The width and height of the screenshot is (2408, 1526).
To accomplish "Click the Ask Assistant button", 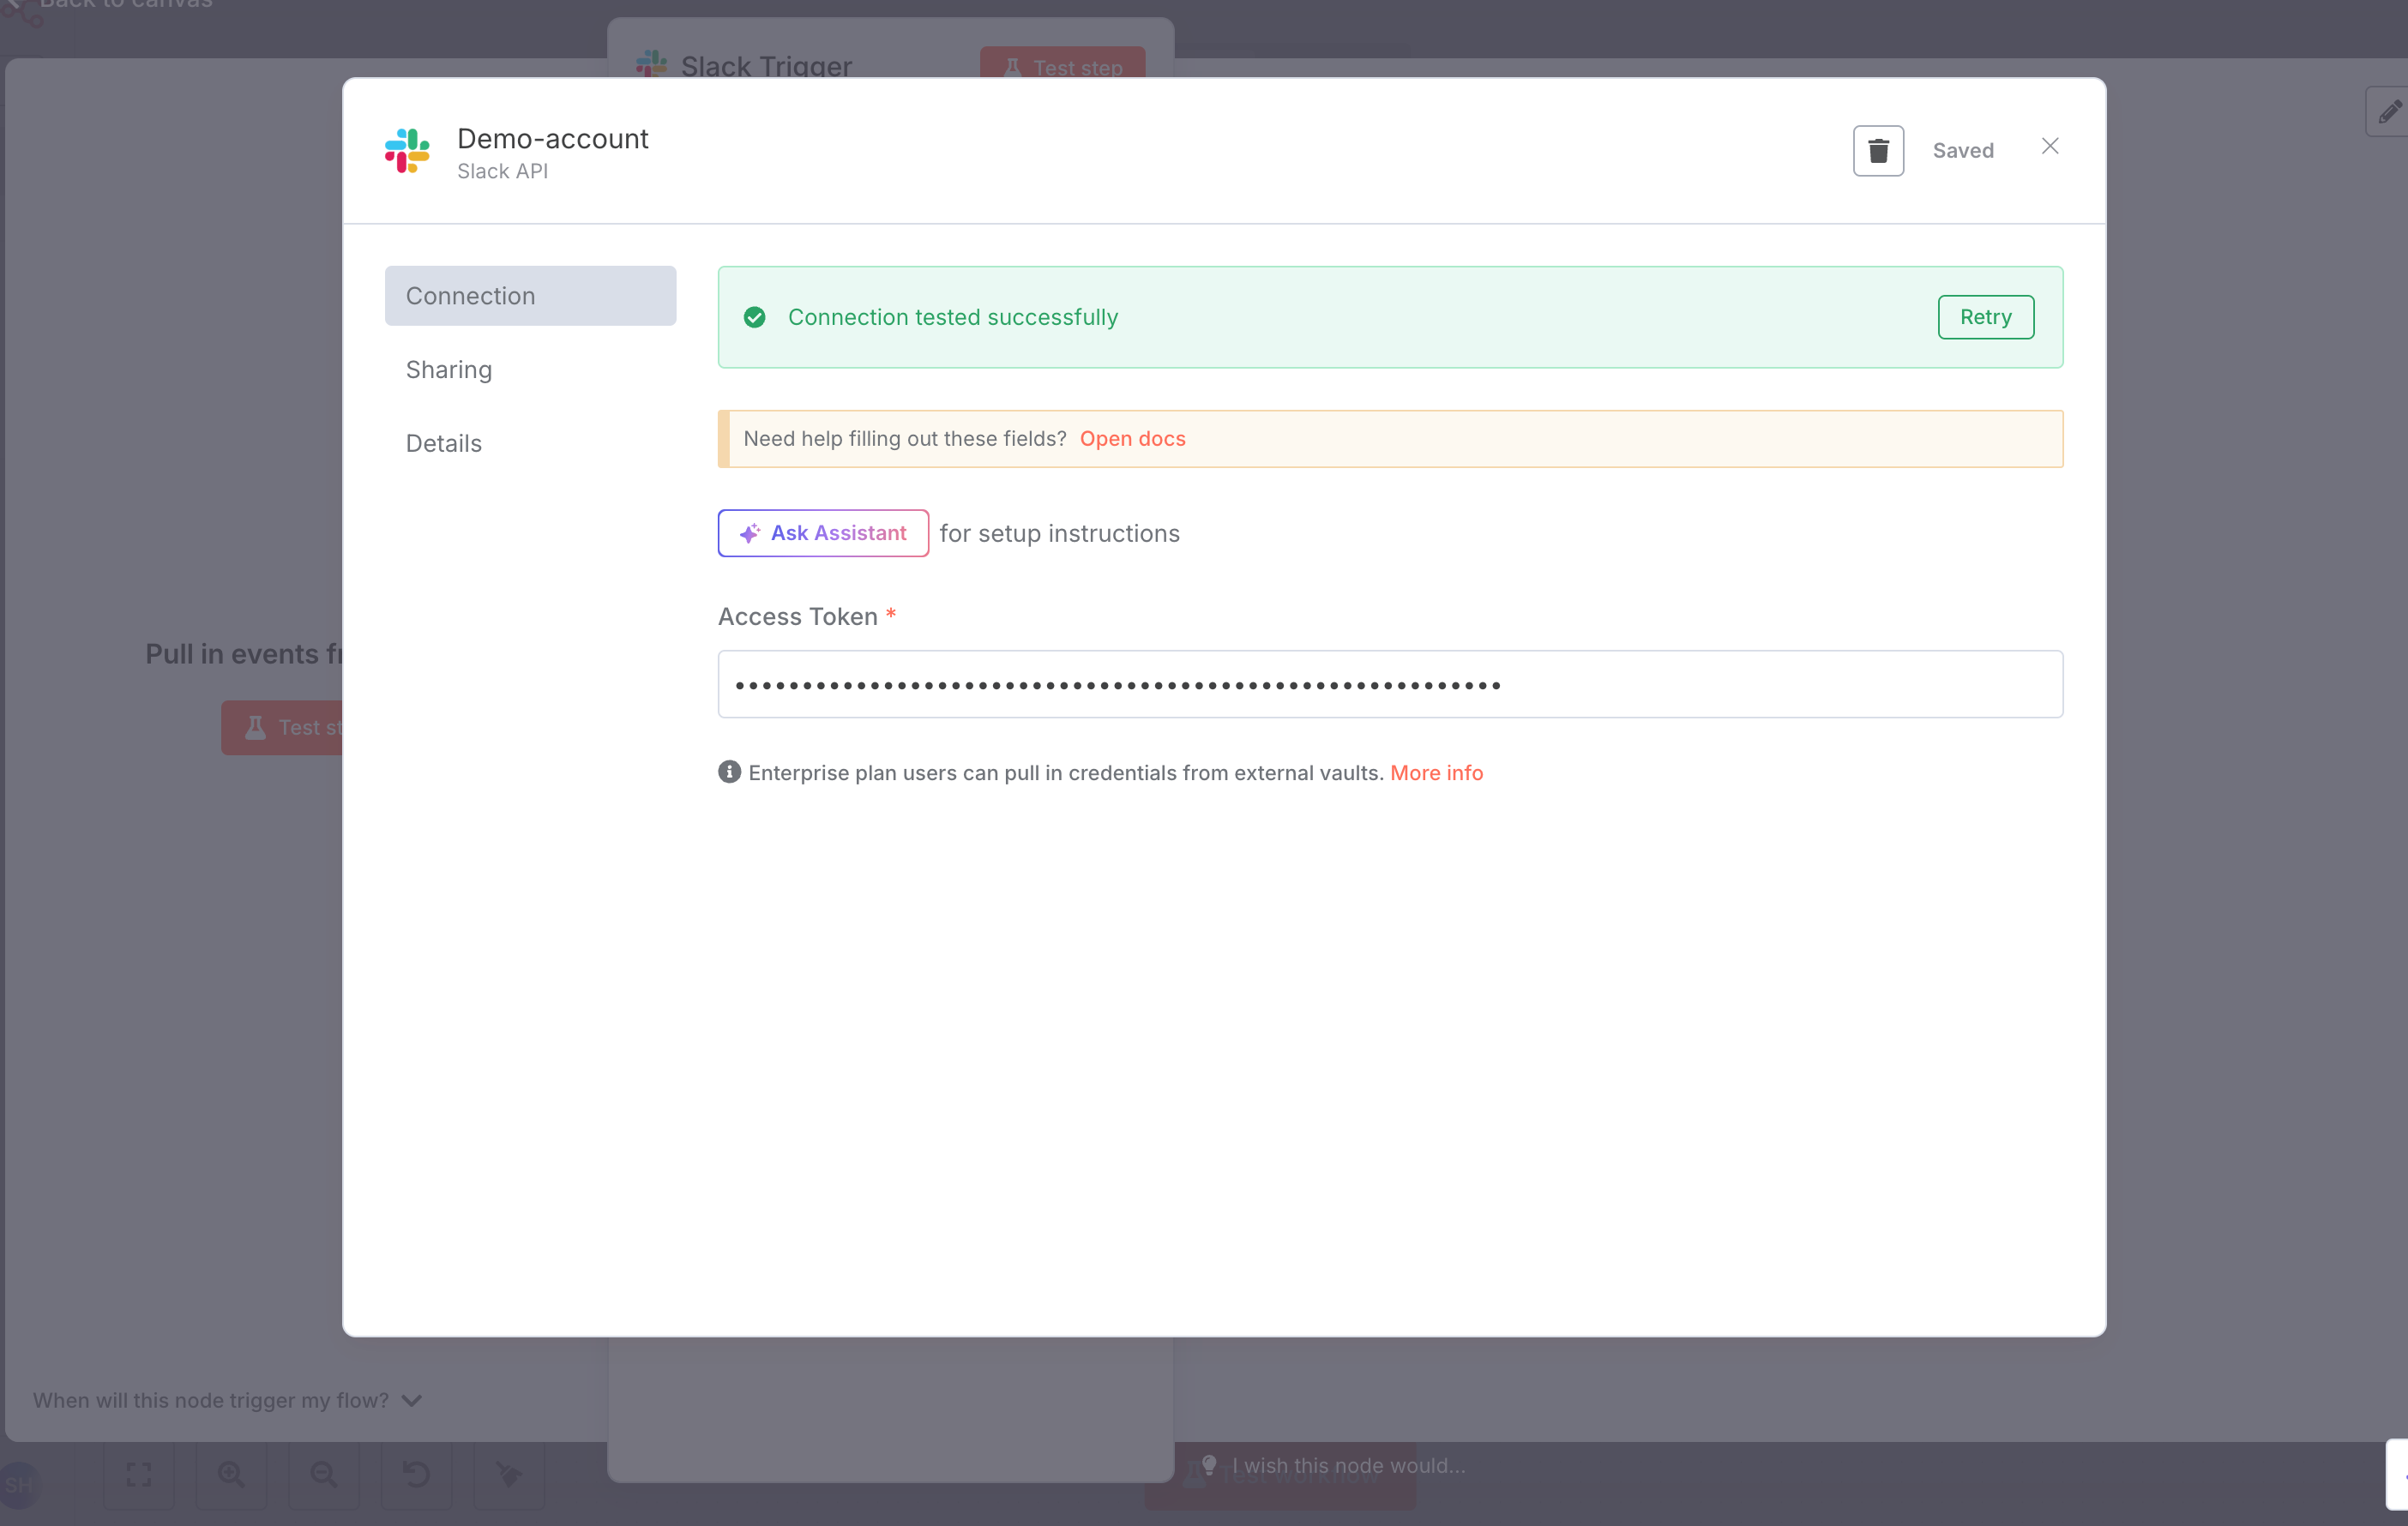I will (x=822, y=533).
